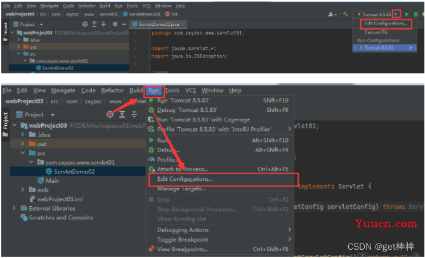Collapse src folder in the IDE with Run menu open

(x=23, y=153)
